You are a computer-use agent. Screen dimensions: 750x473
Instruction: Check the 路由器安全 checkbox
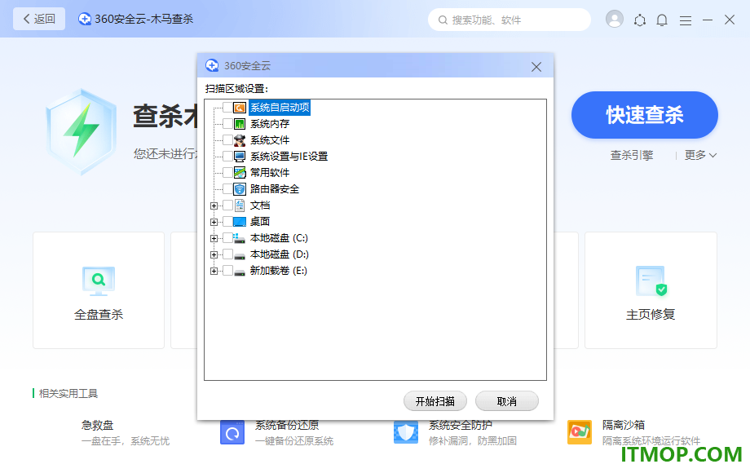(227, 189)
